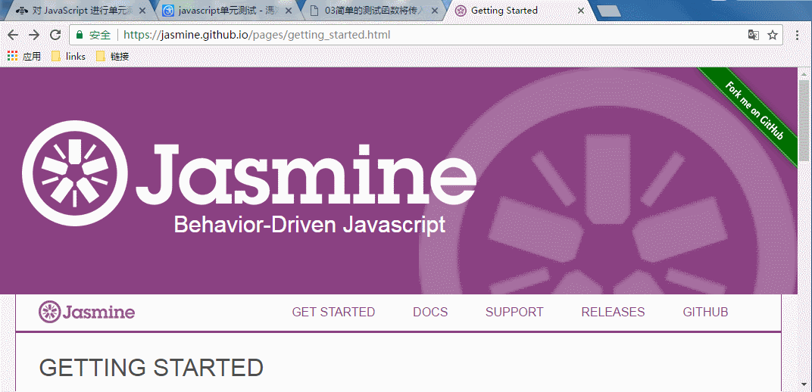Click the GETTING STARTED heading
The height and width of the screenshot is (392, 812).
(x=151, y=368)
